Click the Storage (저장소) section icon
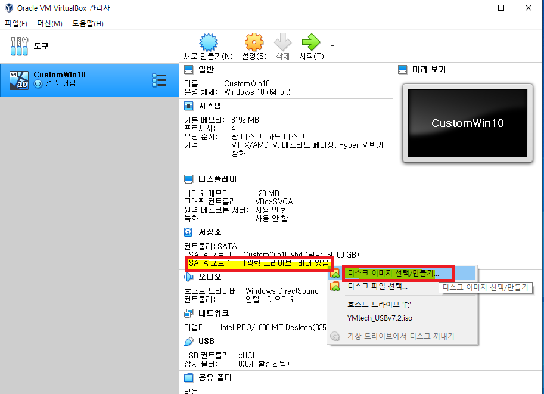 click(188, 232)
